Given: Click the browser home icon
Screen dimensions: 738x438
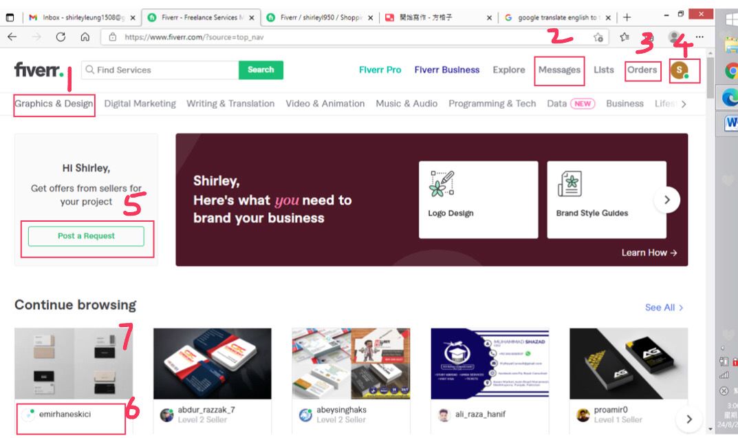Looking at the screenshot, I should 85,36.
